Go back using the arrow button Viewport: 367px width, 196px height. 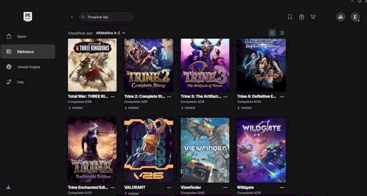(x=72, y=17)
